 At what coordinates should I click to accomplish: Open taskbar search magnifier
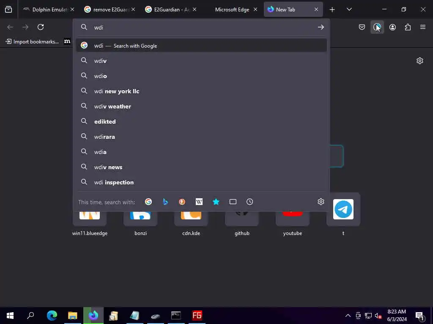[30, 316]
